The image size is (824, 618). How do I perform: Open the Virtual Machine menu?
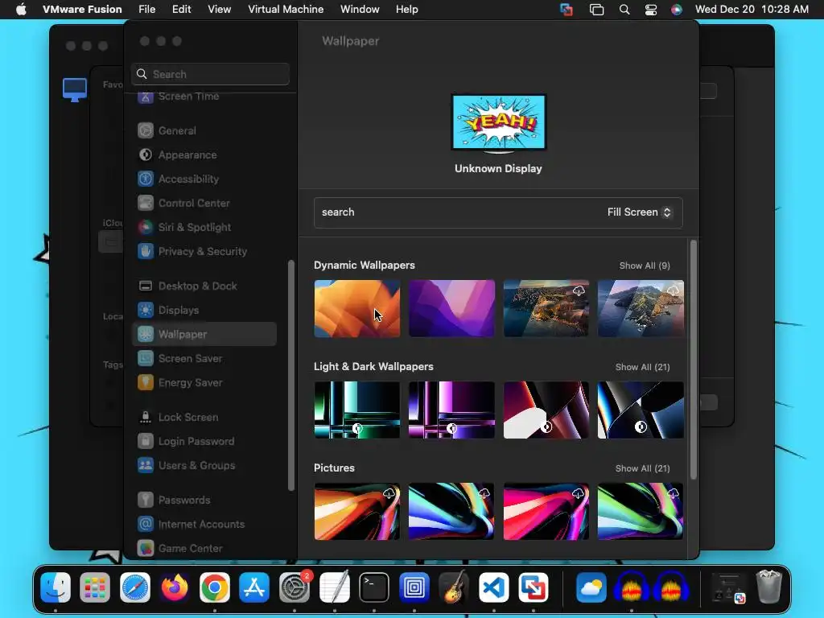[x=286, y=10]
